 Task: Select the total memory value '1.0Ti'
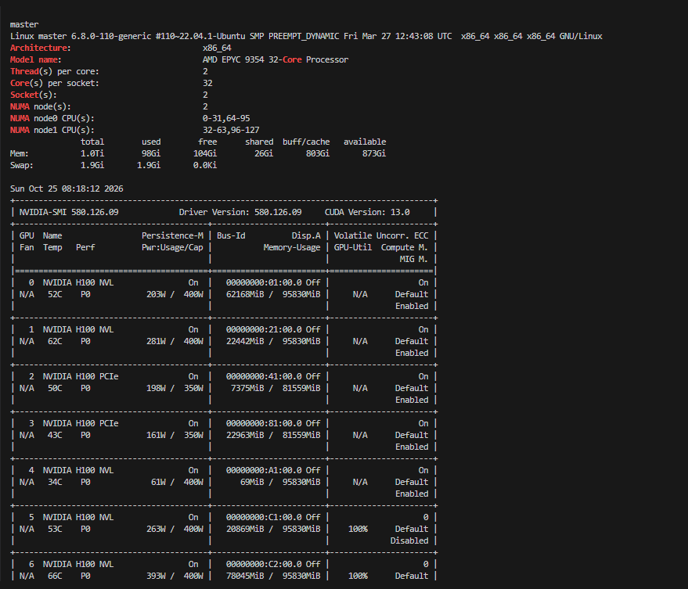point(92,153)
